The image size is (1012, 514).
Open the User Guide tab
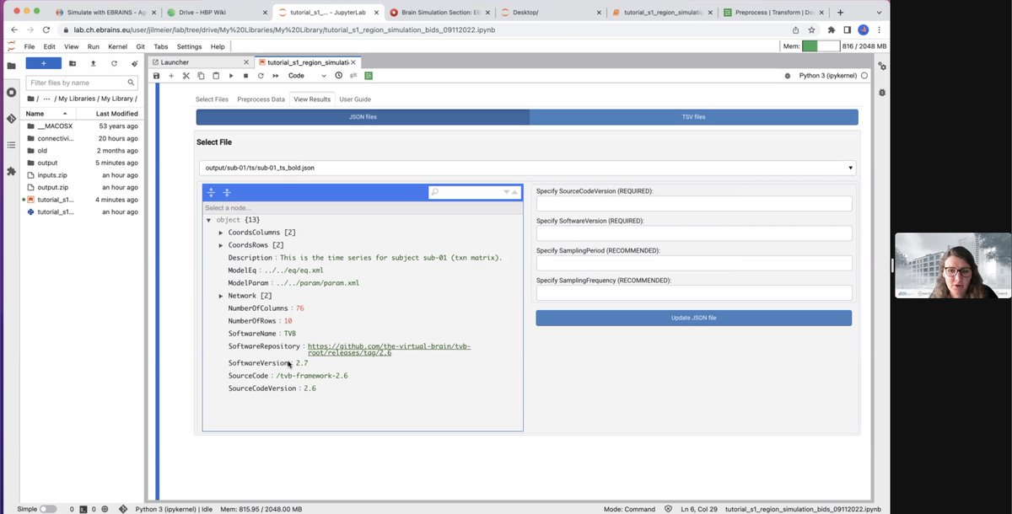(355, 99)
